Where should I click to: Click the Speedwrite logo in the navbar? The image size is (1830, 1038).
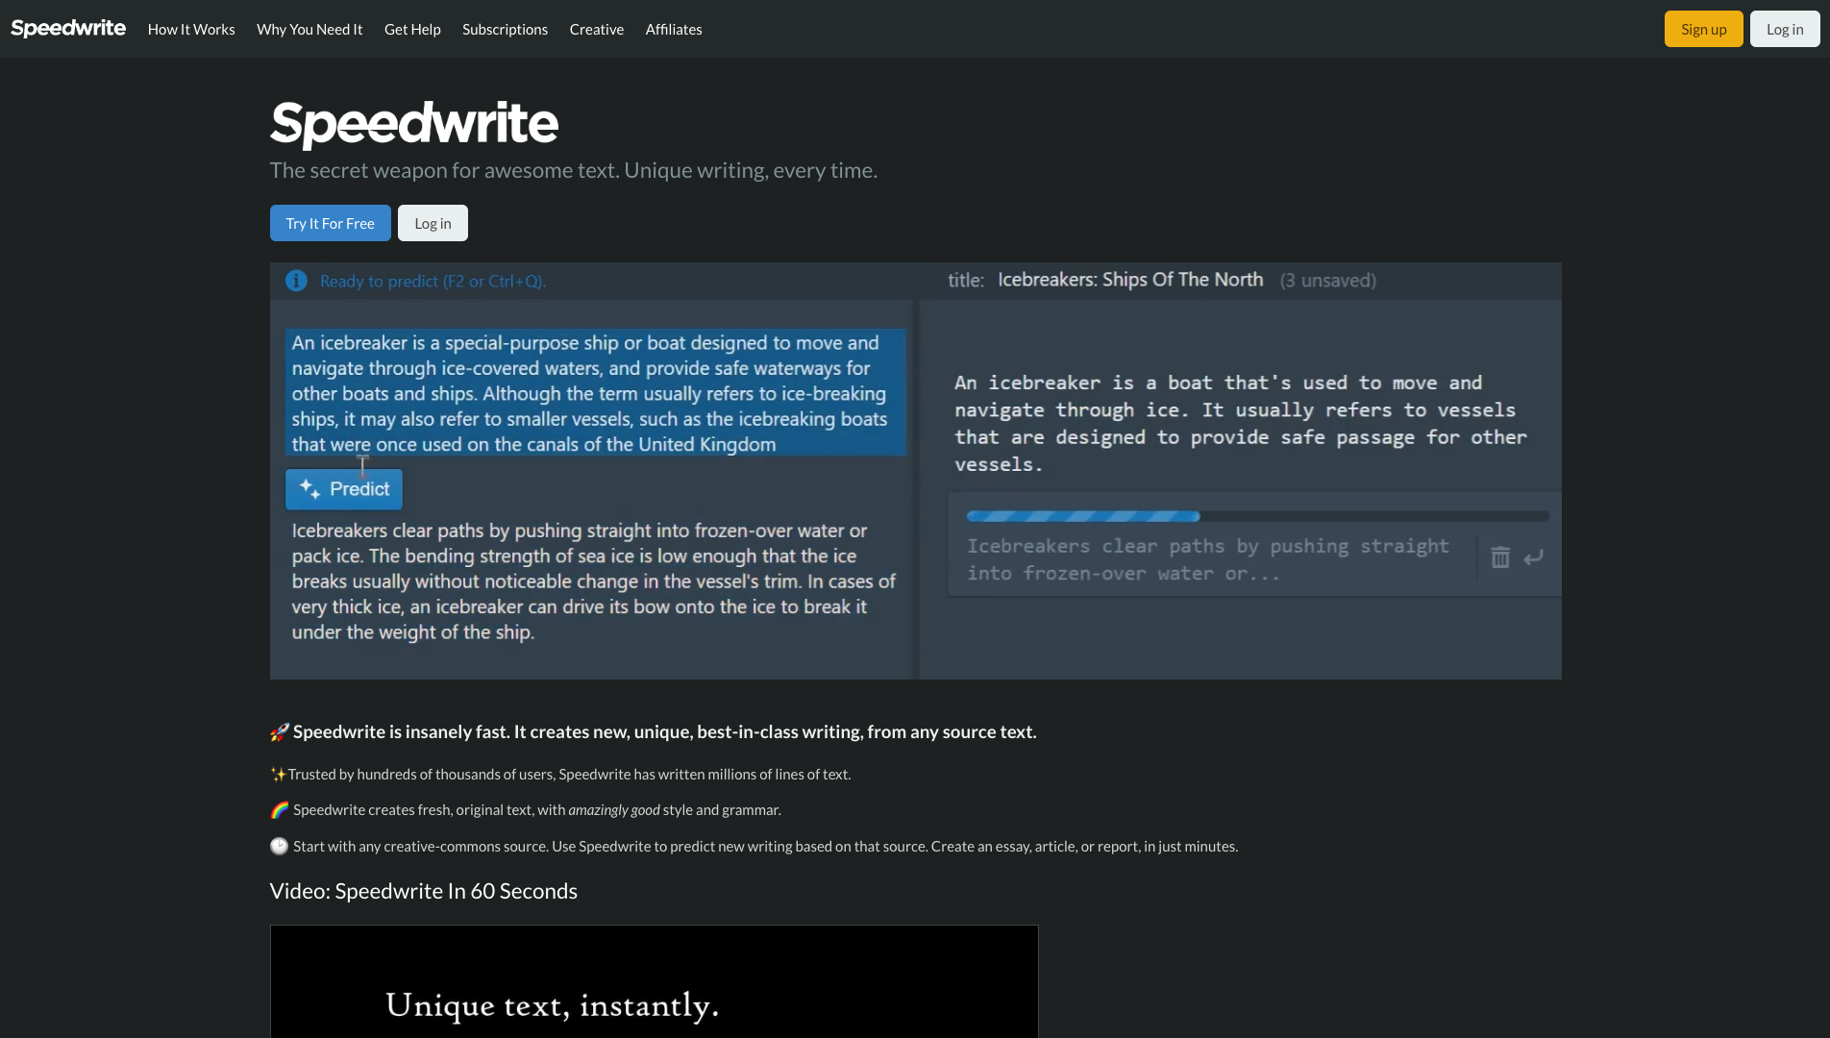66,28
